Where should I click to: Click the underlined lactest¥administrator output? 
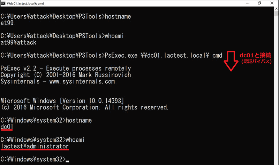click(35, 146)
